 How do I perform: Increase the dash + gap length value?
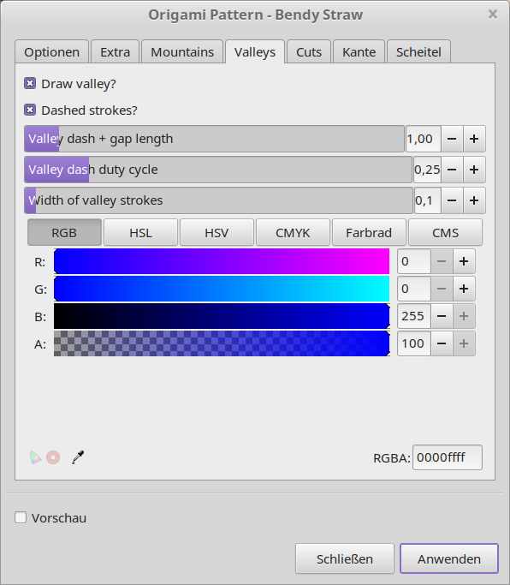coord(474,139)
